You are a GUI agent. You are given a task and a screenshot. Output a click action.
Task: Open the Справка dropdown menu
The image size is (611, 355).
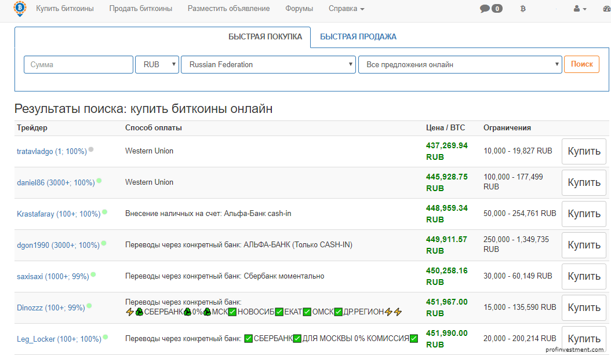(346, 9)
